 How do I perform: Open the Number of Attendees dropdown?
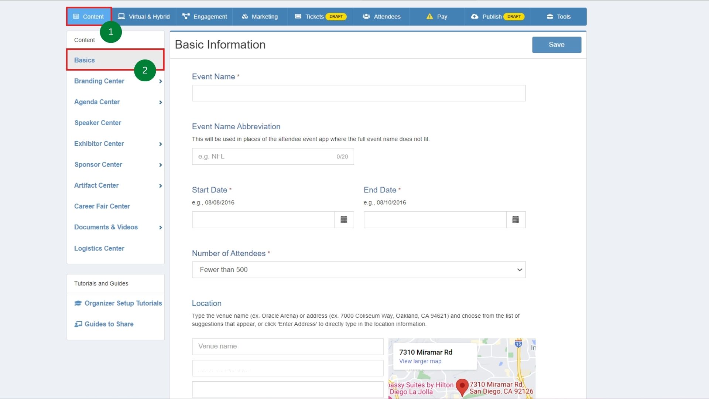click(359, 270)
